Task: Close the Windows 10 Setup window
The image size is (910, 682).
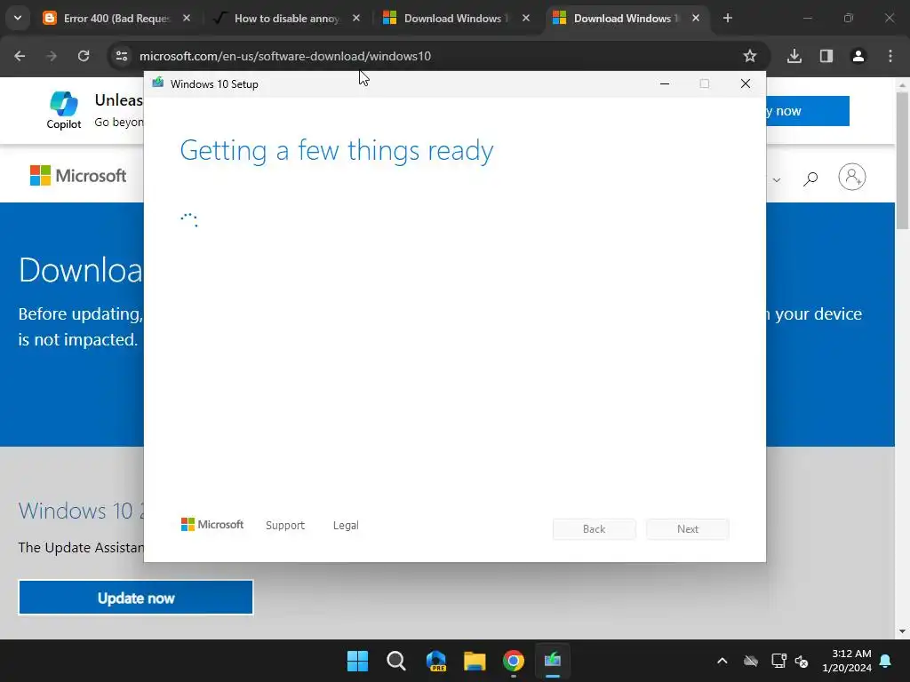Action: (x=746, y=83)
